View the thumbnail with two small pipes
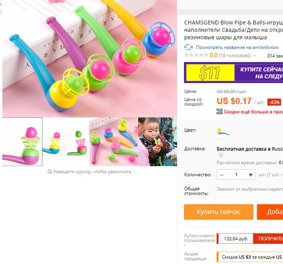Image resolution: width=283 pixels, height=264 pixels. [x=66, y=142]
